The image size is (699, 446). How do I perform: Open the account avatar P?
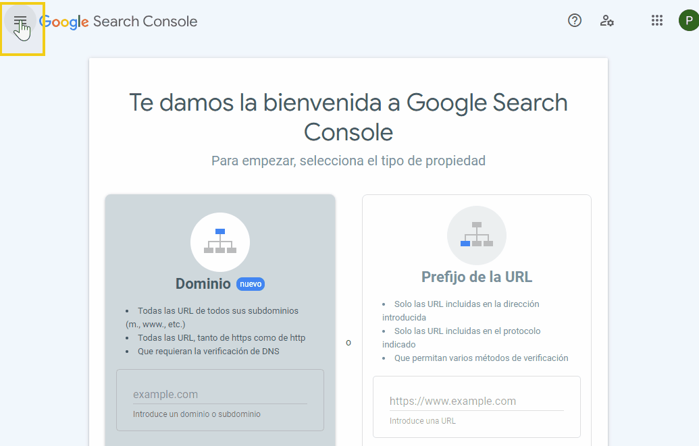pyautogui.click(x=688, y=20)
